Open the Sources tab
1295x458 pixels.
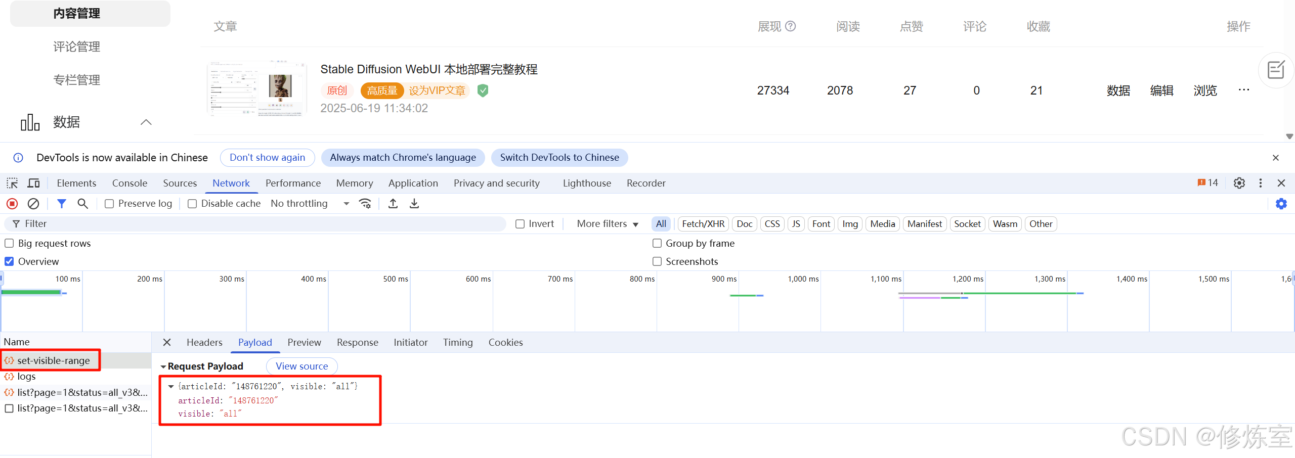(180, 183)
